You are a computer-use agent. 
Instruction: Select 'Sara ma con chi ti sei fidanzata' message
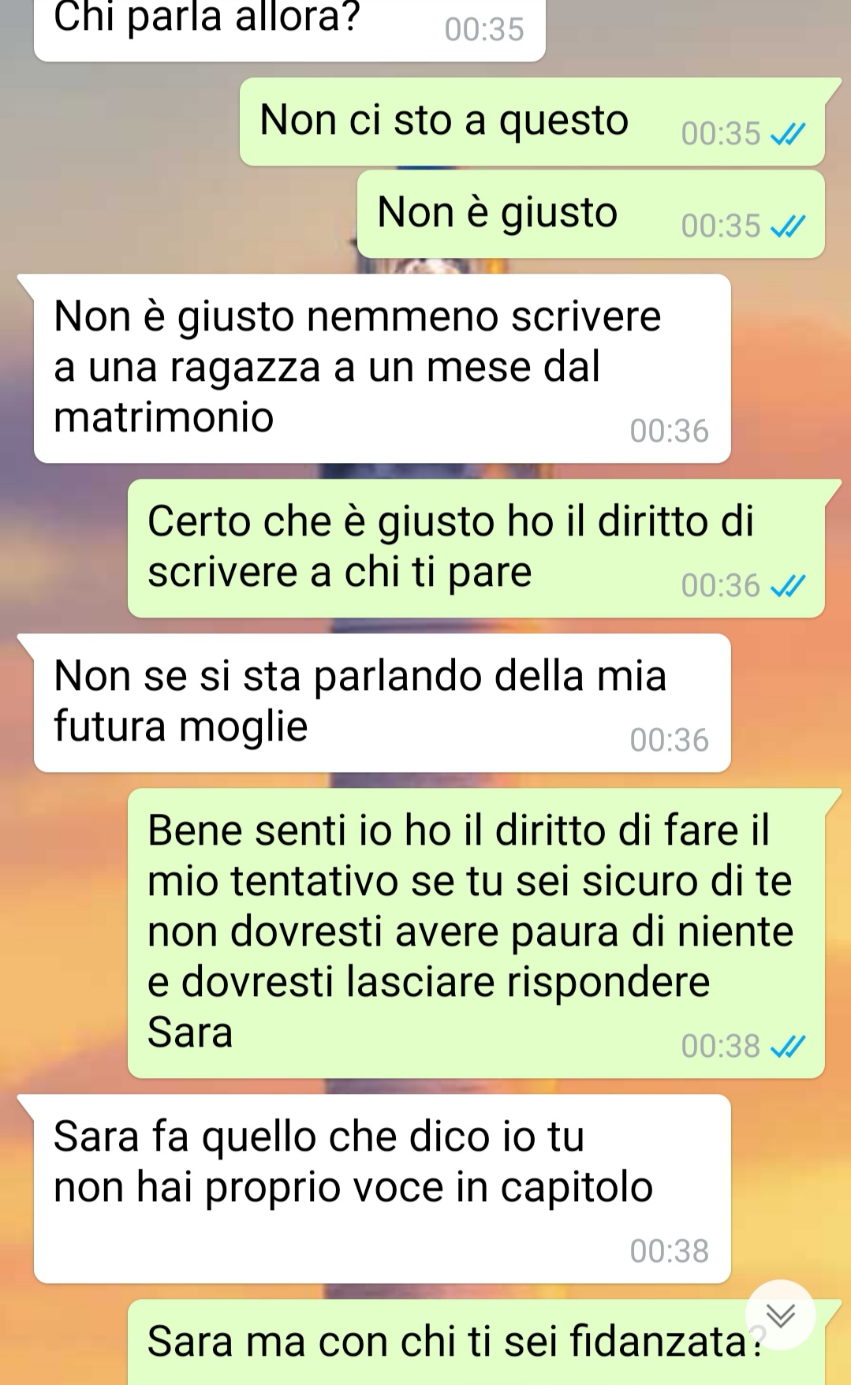pos(476,1342)
